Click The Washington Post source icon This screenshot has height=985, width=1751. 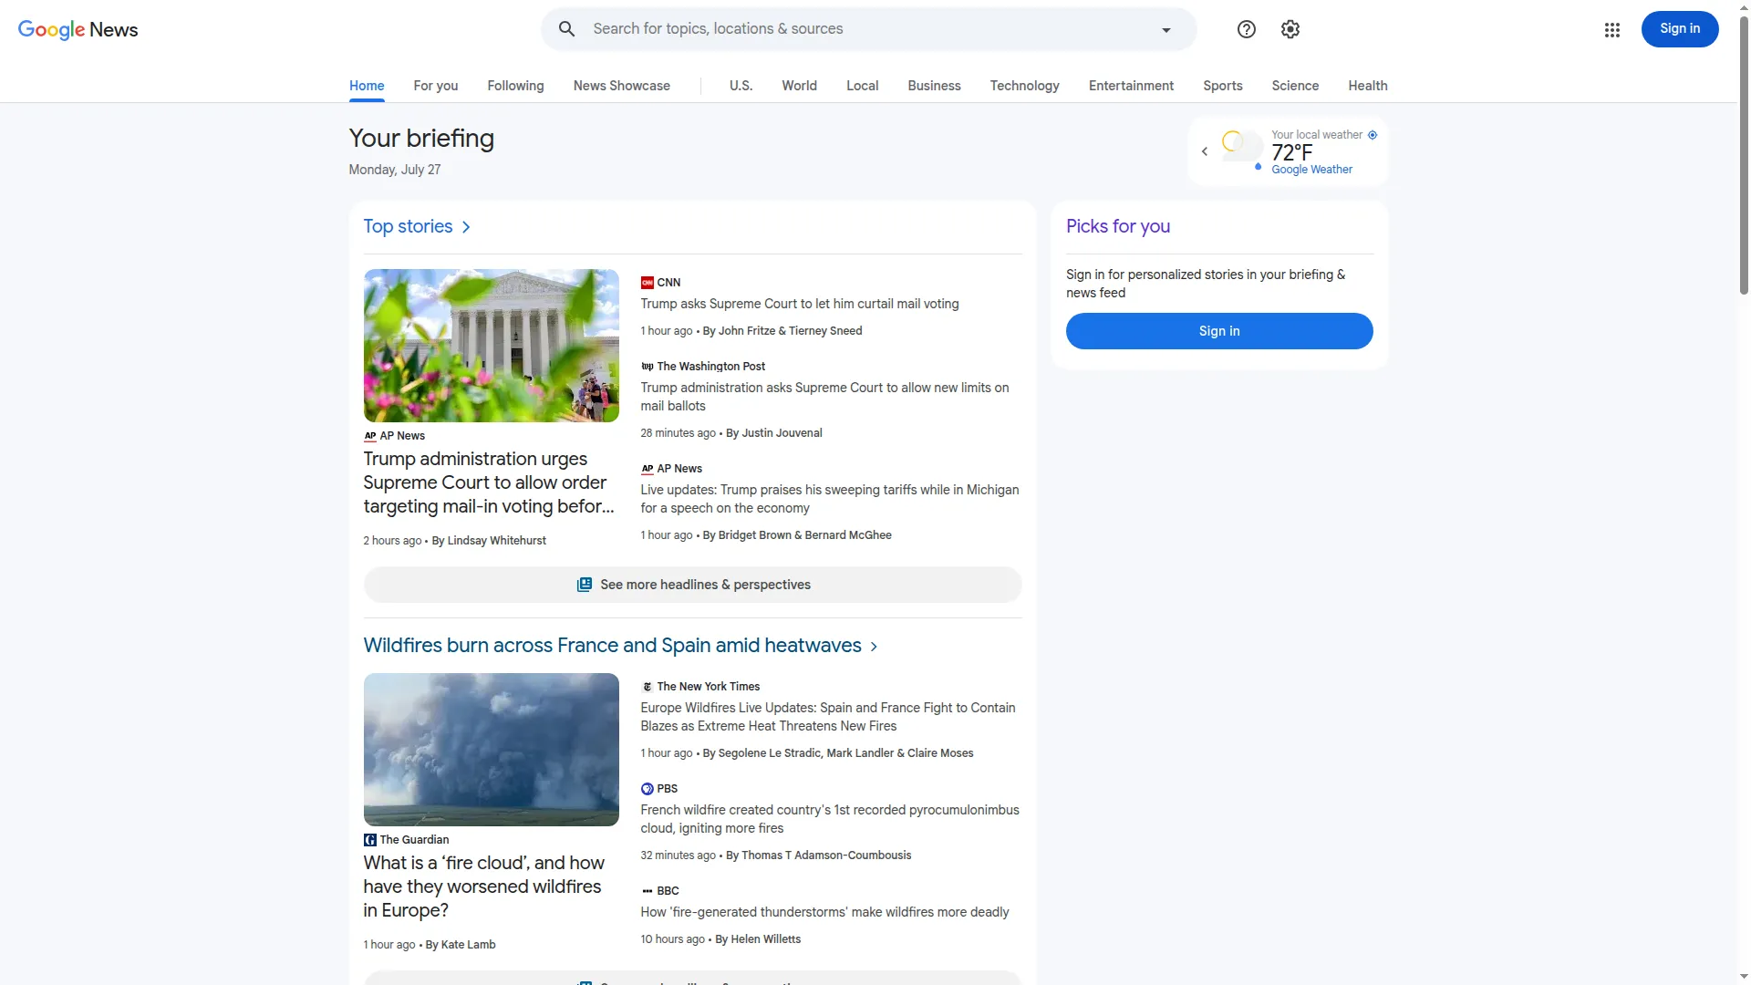(x=647, y=367)
